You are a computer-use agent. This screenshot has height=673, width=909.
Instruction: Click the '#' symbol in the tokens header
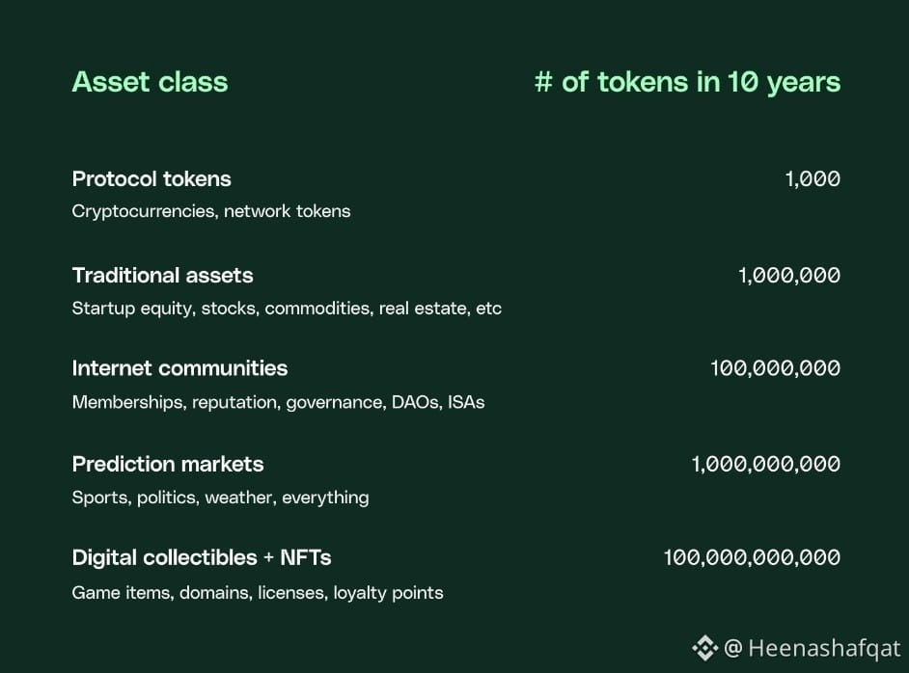pos(543,82)
